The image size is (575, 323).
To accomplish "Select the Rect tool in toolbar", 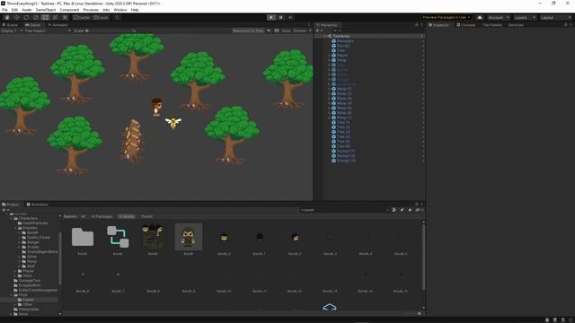I will click(46, 17).
